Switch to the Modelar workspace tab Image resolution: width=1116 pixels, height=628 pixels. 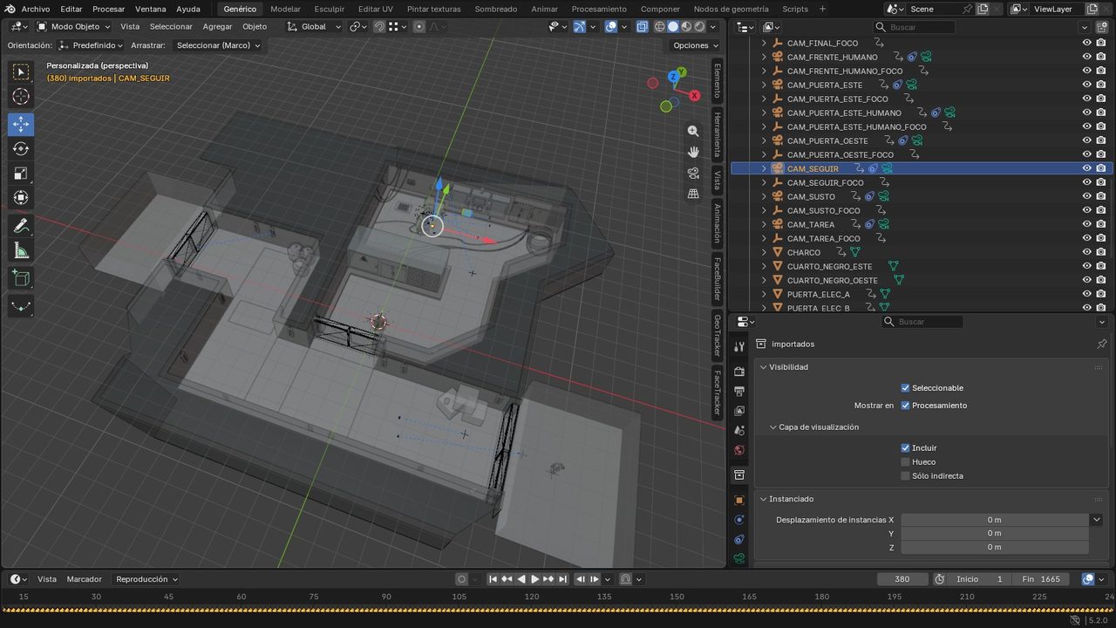(285, 9)
